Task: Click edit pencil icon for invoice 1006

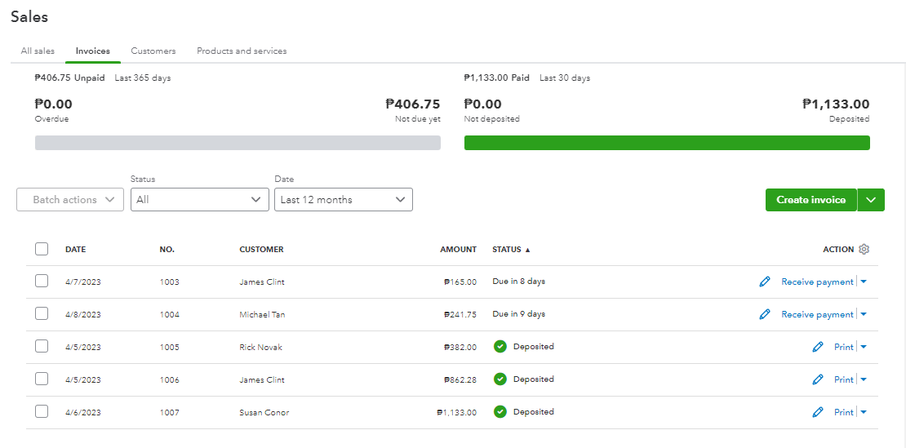Action: tap(818, 379)
